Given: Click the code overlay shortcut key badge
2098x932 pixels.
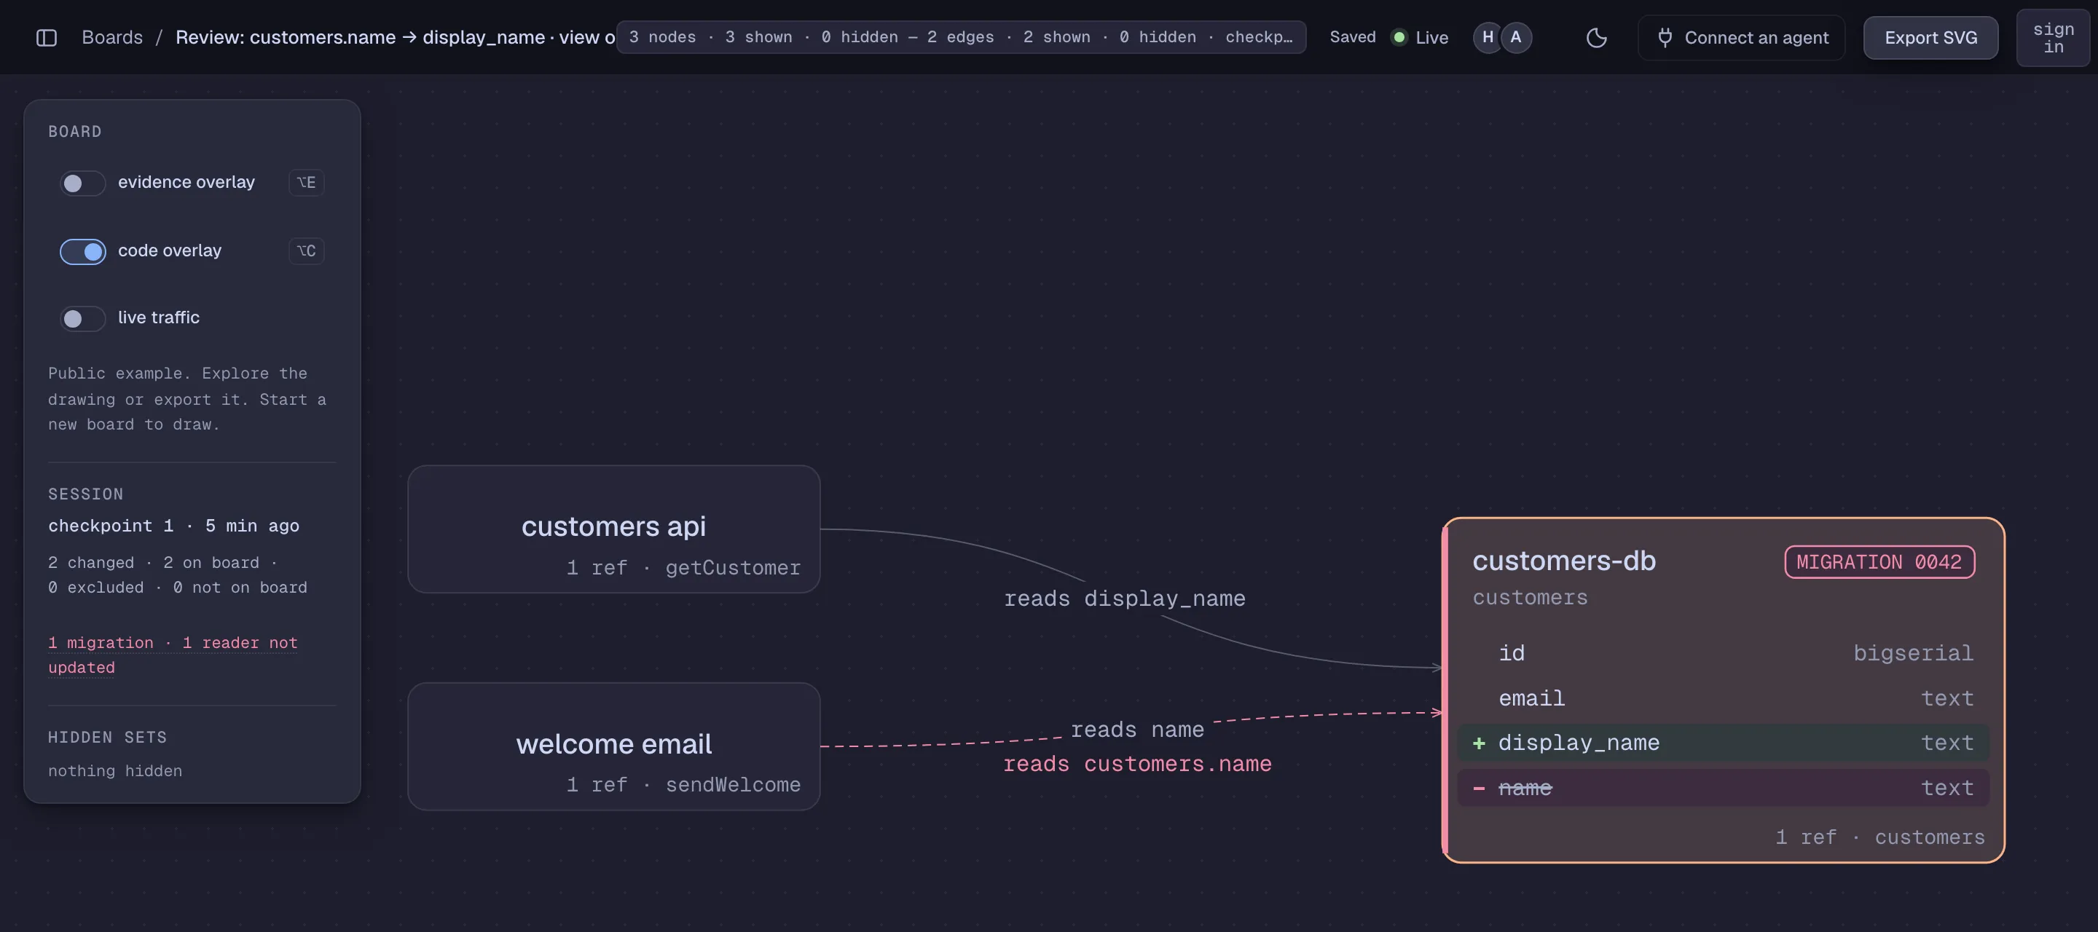Looking at the screenshot, I should coord(306,250).
